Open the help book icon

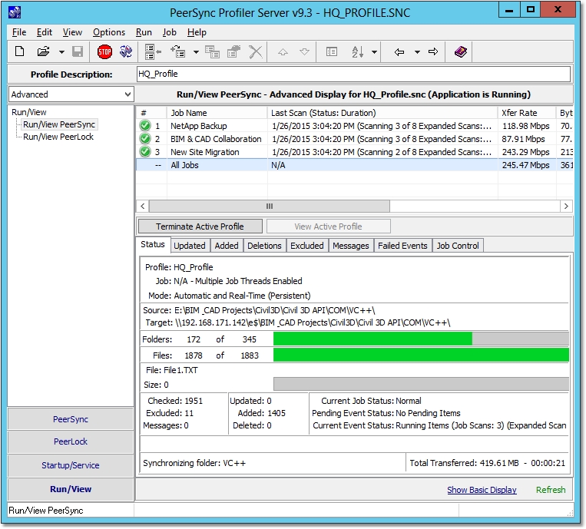(x=461, y=51)
